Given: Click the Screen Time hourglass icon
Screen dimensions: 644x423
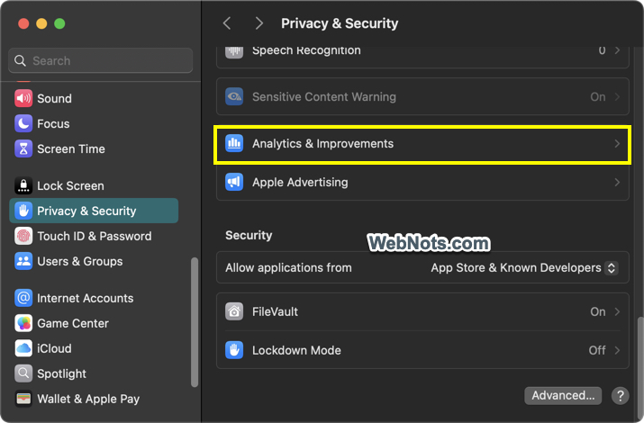Looking at the screenshot, I should [x=23, y=148].
